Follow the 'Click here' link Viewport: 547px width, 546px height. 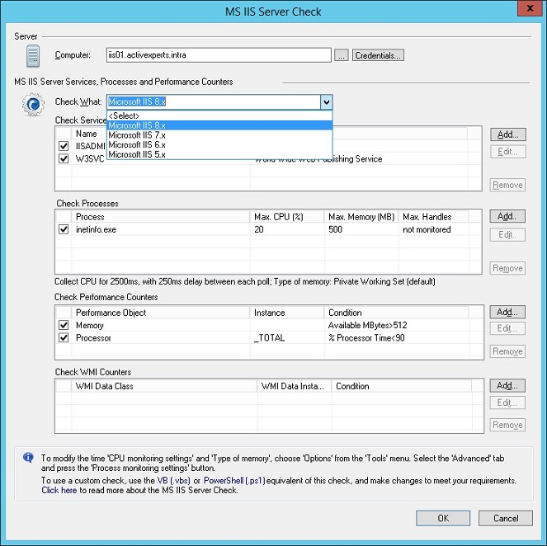(59, 490)
